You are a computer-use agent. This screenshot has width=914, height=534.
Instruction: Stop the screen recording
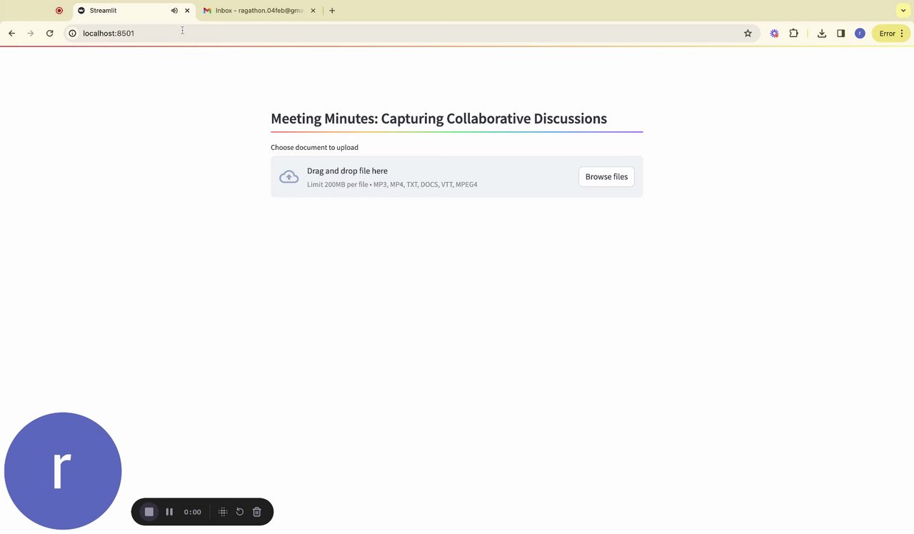(x=149, y=512)
